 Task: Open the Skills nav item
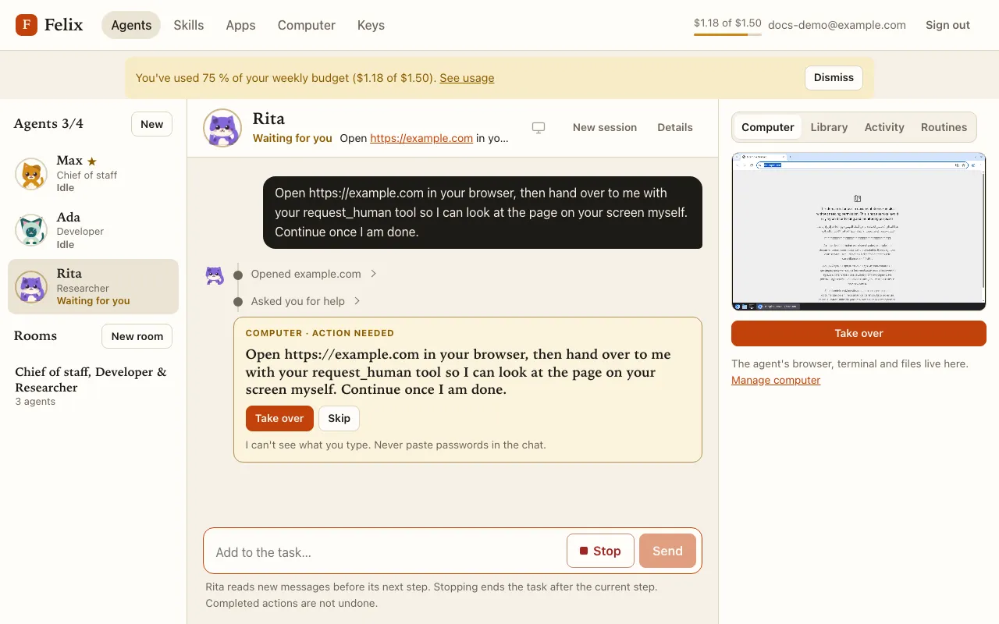[189, 25]
